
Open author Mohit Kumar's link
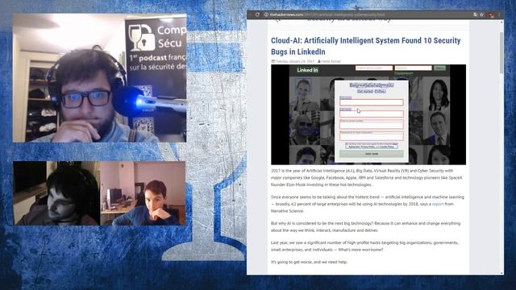click(331, 61)
